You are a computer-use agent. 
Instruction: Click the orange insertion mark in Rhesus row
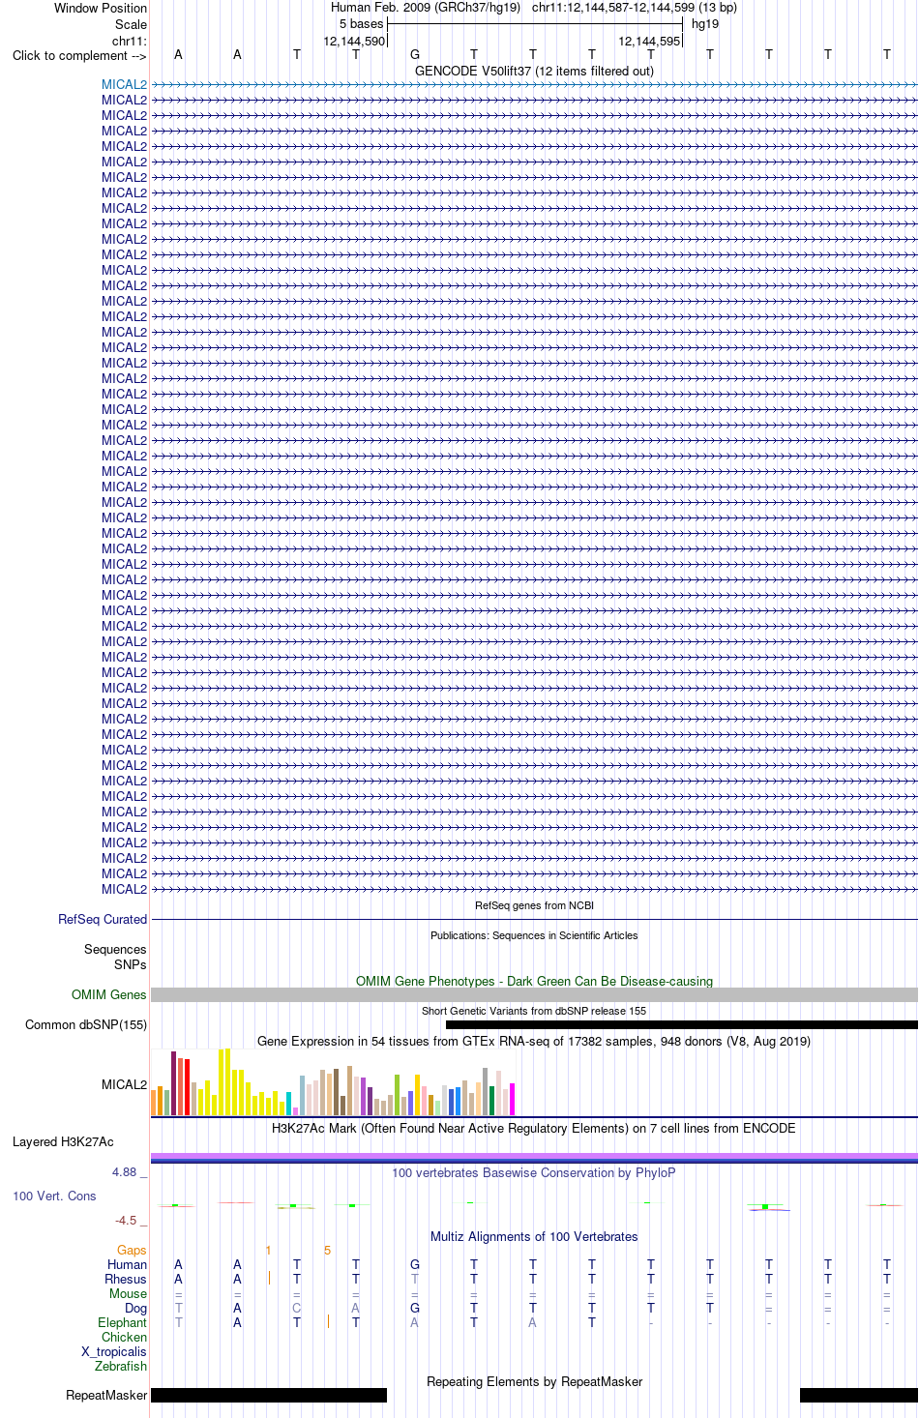tap(269, 1278)
